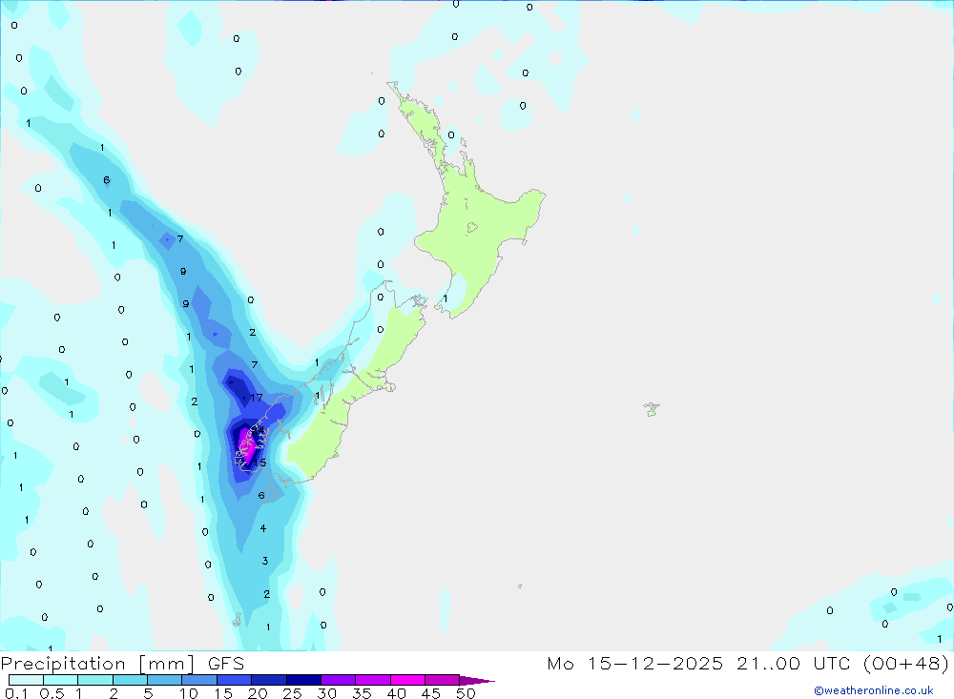The image size is (954, 699).
Task: Click the '45' legend scale label
Action: pos(431,693)
